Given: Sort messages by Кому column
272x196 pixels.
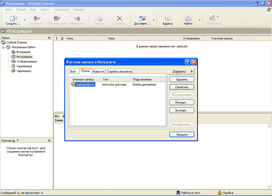Looking at the screenshot, I should coord(85,38).
